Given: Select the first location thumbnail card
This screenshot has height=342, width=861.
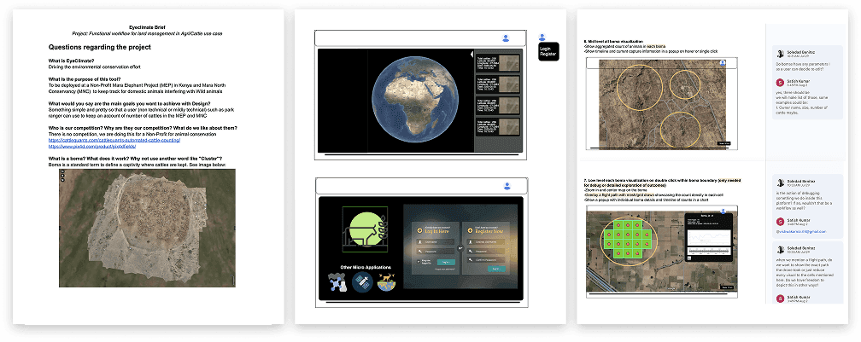Looking at the screenshot, I should 498,65.
